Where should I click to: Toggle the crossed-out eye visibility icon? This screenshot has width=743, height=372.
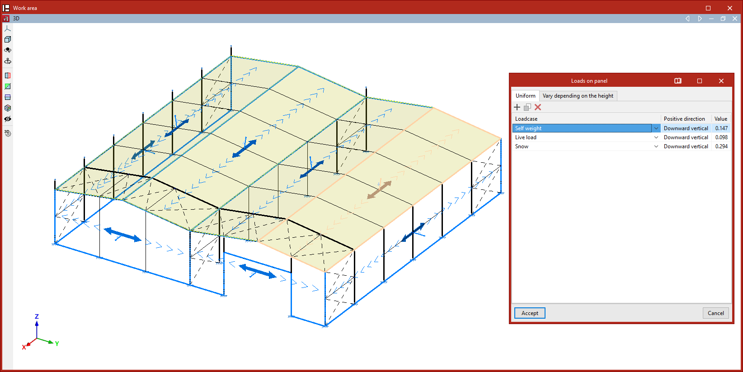(8, 119)
